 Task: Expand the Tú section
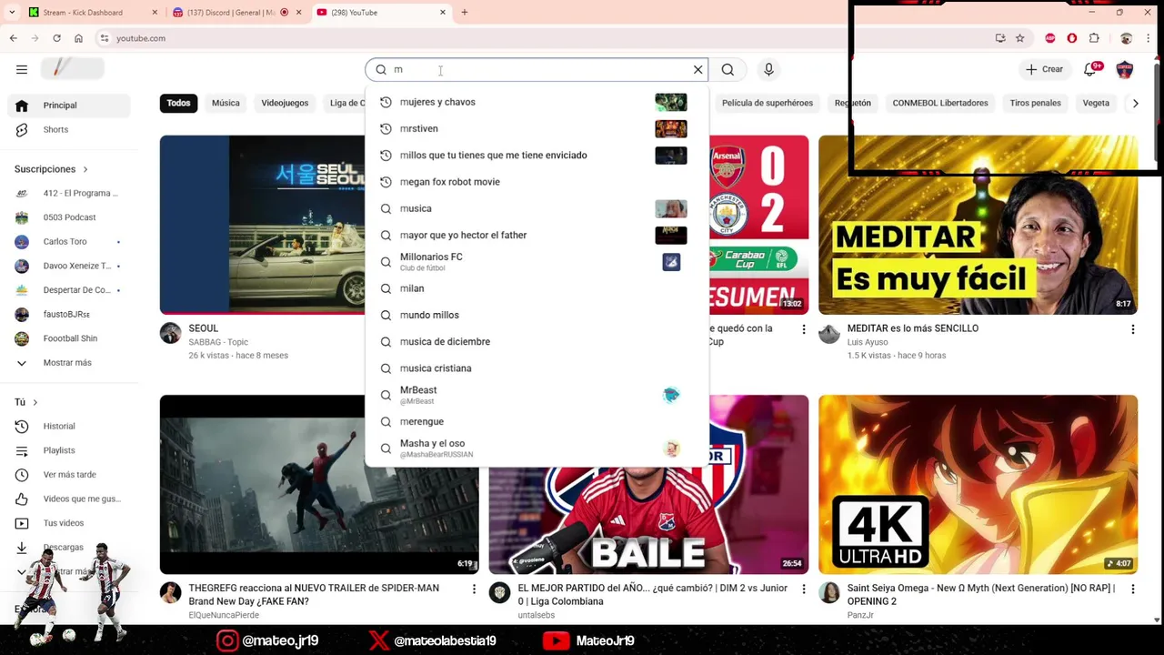(x=26, y=402)
